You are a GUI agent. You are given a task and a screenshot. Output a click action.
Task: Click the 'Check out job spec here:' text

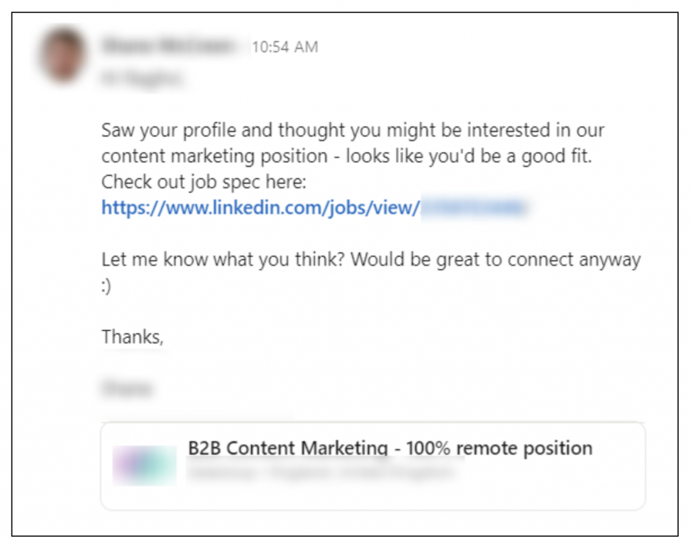point(204,182)
